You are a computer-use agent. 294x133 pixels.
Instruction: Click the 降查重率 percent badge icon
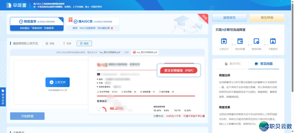pos(21,21)
